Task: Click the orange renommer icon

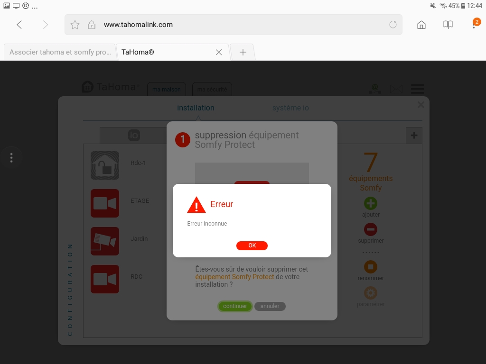Action: [371, 267]
